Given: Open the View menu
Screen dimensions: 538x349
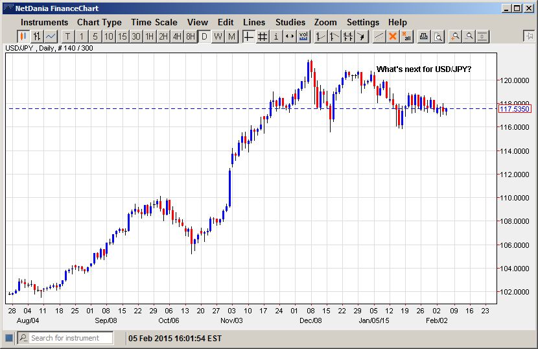Looking at the screenshot, I should (198, 22).
